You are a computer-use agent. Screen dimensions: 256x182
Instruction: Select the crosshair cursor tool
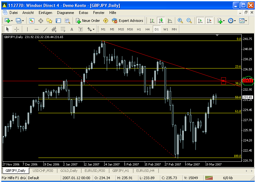(16, 29)
